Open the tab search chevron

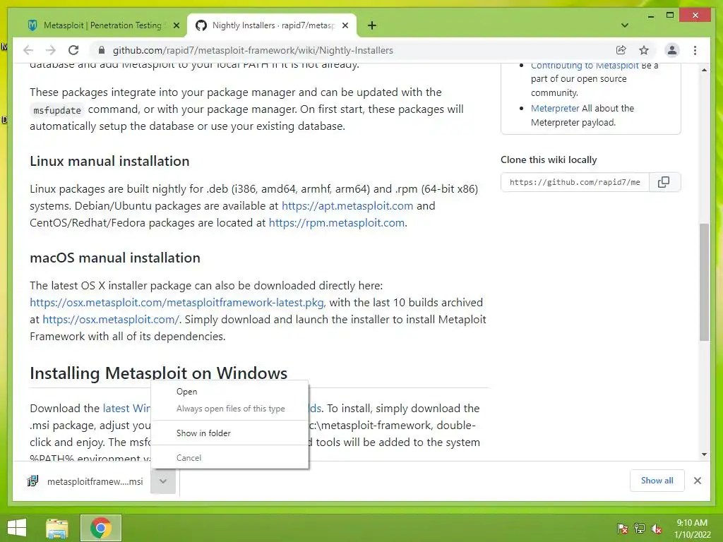tap(624, 25)
